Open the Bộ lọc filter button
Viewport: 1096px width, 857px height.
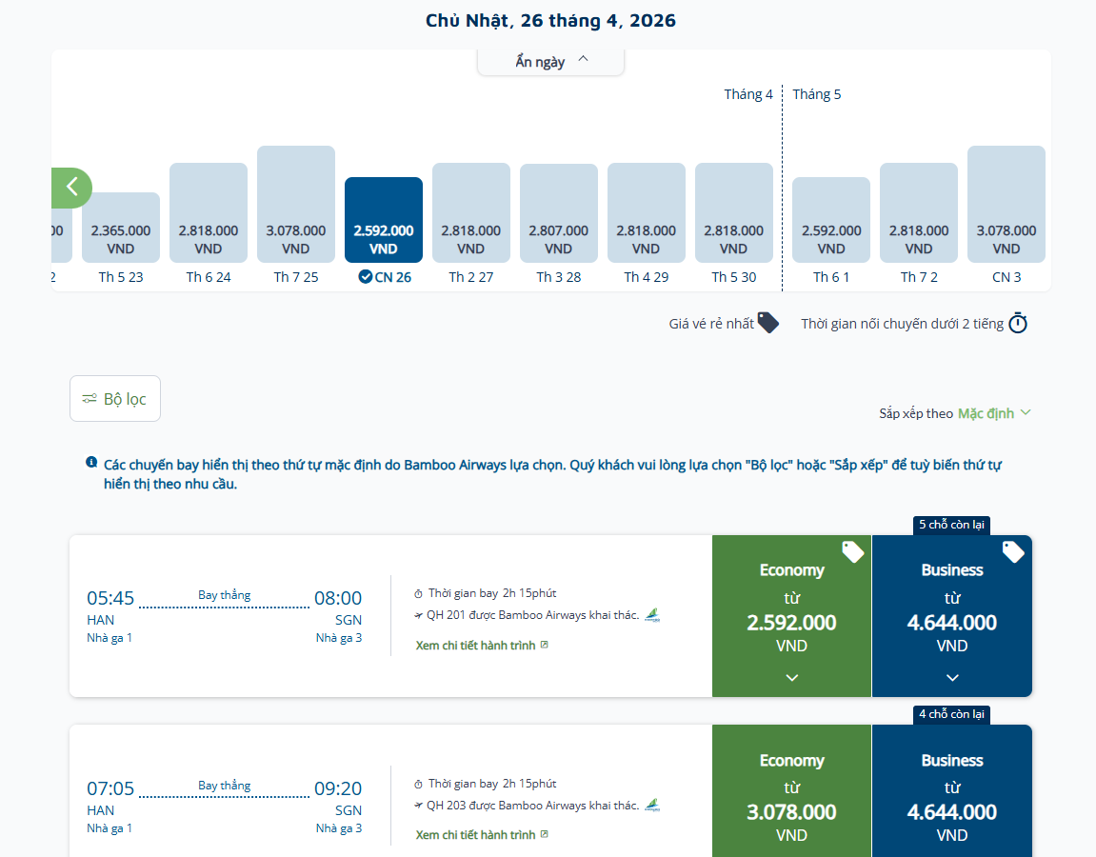point(115,399)
